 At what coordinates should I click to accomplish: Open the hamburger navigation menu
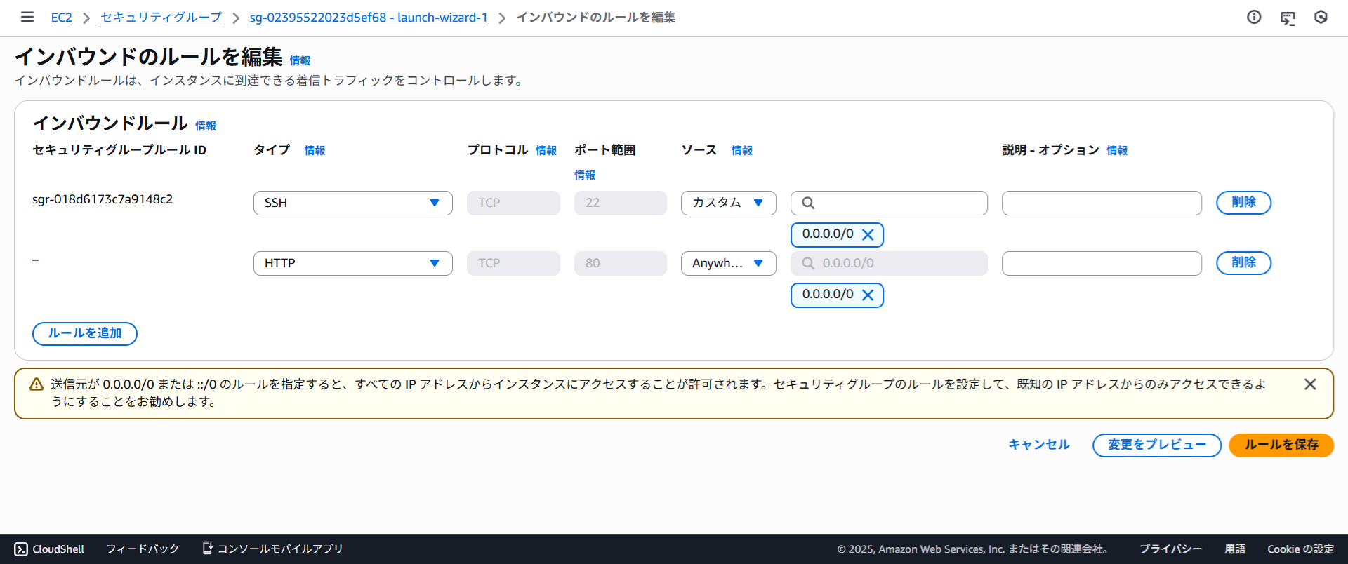coord(27,17)
